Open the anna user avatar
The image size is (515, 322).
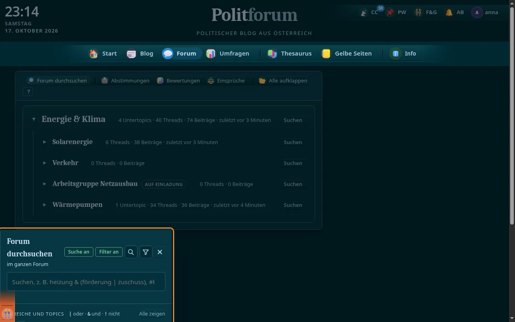click(x=477, y=12)
